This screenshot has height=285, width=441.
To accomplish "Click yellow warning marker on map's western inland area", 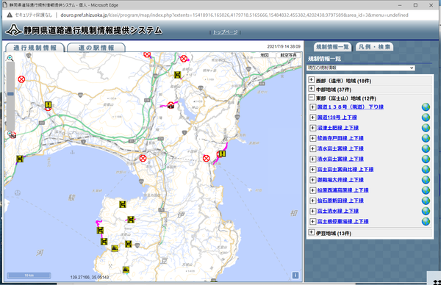I will 48,105.
